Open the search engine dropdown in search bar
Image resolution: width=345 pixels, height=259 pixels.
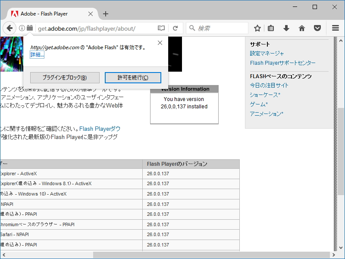click(x=191, y=28)
